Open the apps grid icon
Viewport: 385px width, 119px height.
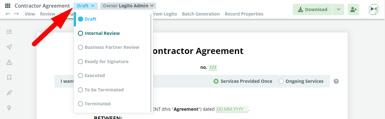click(x=8, y=6)
